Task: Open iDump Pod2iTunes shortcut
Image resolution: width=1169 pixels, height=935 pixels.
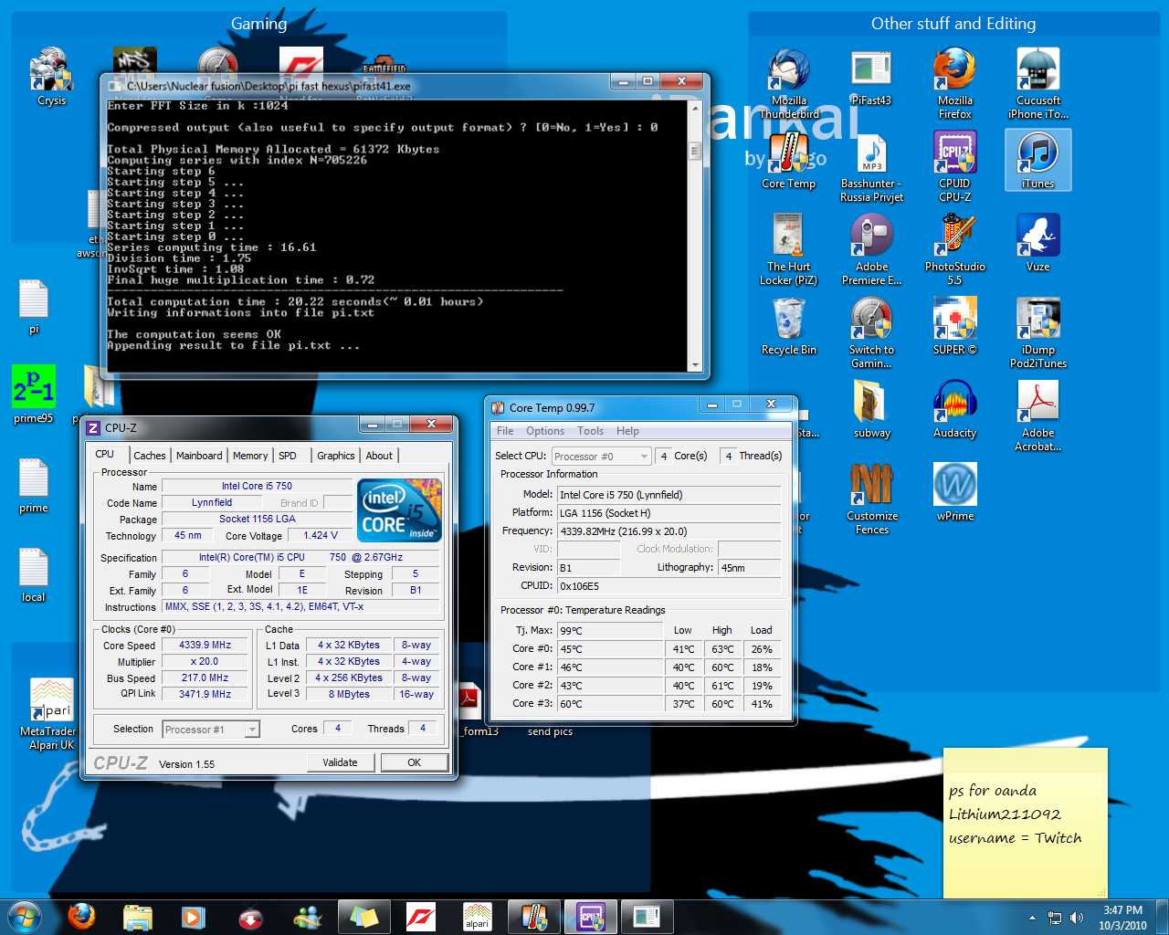Action: (1038, 333)
